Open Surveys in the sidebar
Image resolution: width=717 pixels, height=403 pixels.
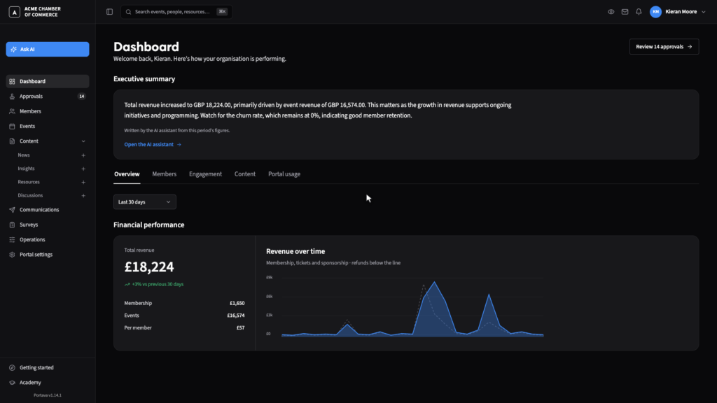tap(48, 225)
